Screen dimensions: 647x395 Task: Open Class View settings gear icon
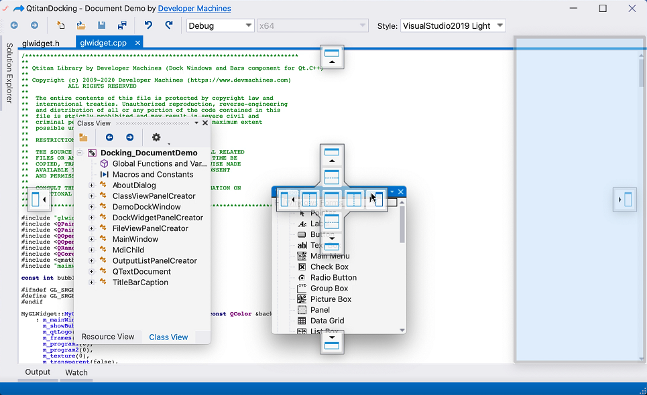156,137
